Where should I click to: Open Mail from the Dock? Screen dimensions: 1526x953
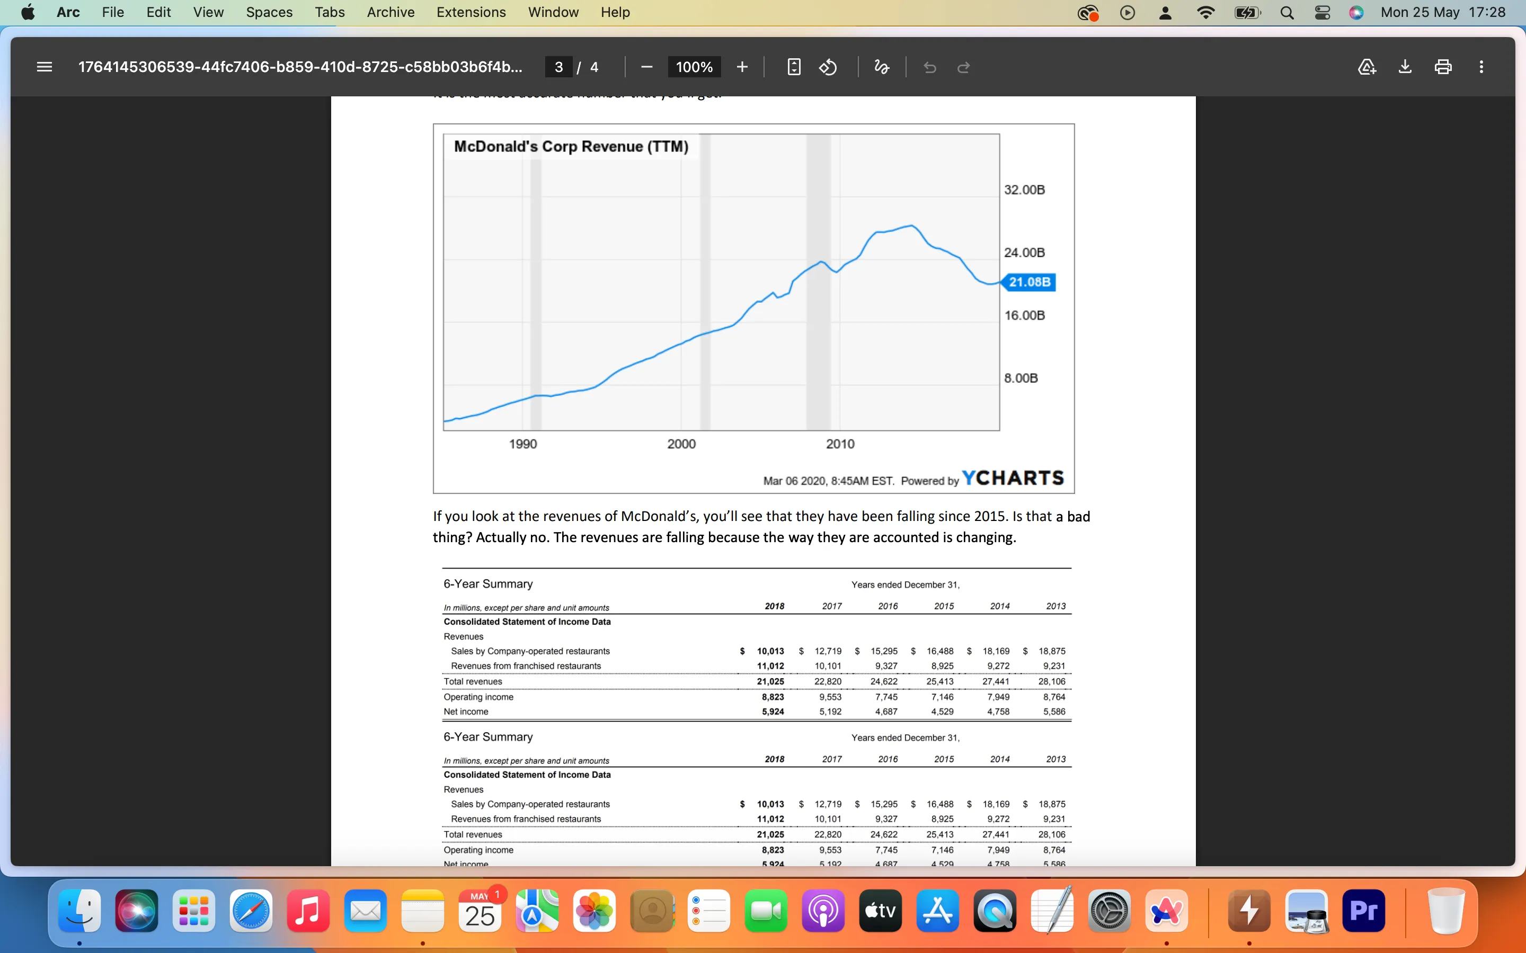point(366,911)
